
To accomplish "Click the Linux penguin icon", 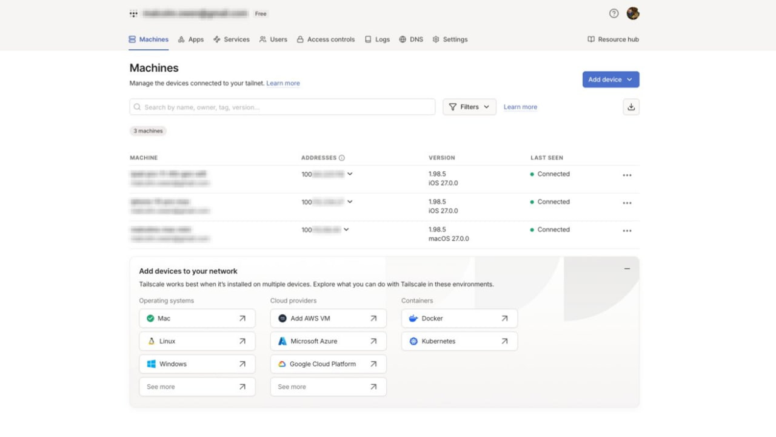I will (152, 341).
